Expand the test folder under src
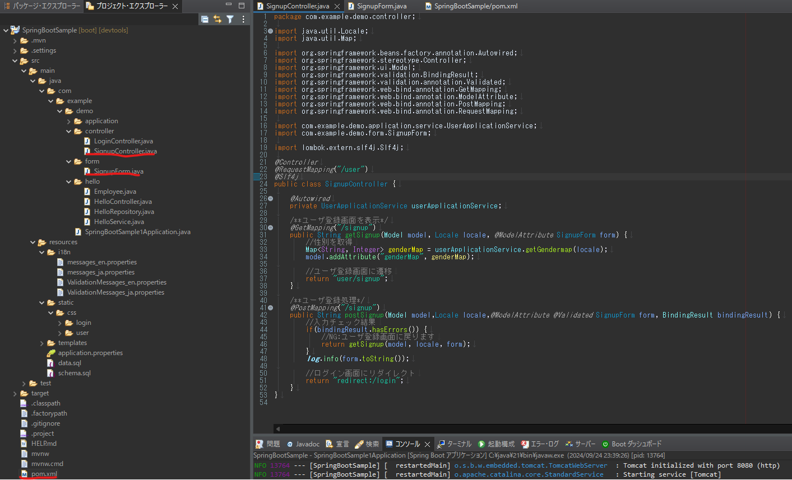Screen dimensions: 792x480 click(x=24, y=383)
